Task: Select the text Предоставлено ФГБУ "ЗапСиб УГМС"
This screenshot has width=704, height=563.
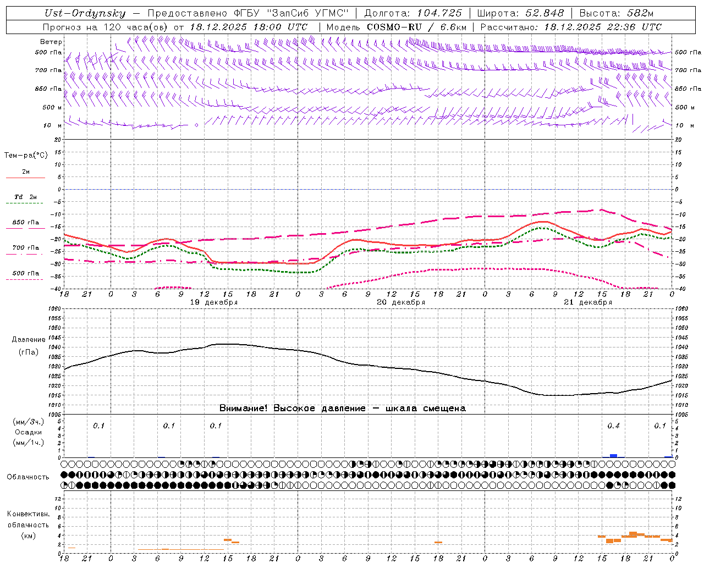Action: point(248,13)
